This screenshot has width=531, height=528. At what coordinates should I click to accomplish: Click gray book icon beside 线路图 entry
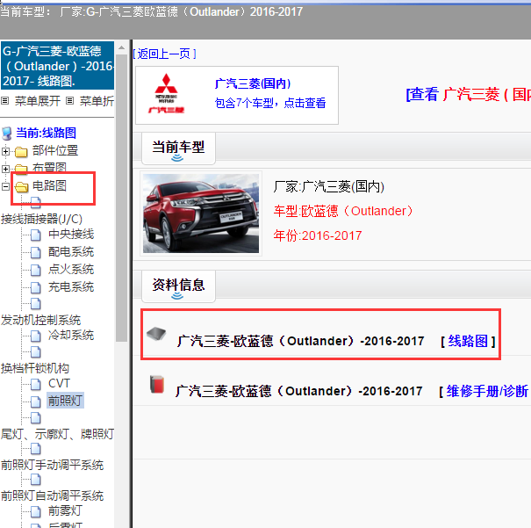pyautogui.click(x=156, y=333)
